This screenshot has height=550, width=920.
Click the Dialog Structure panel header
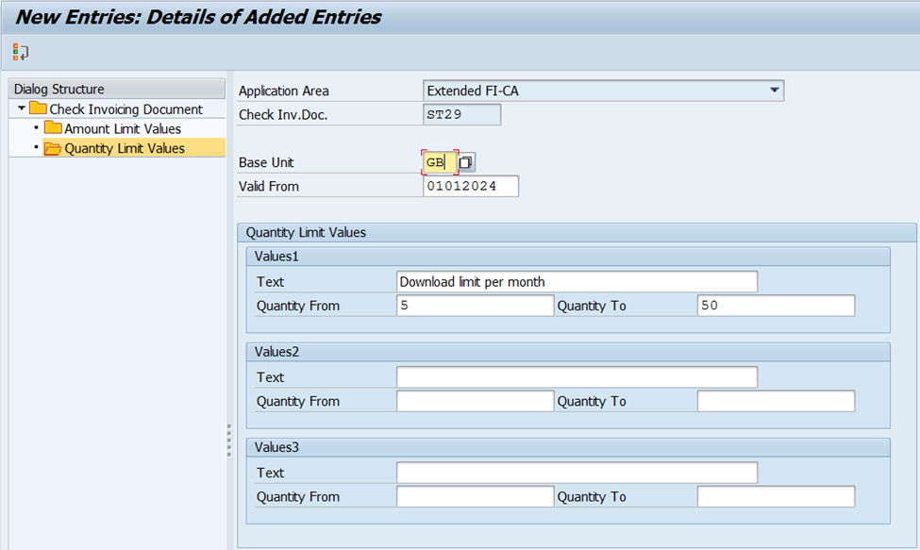pos(117,89)
